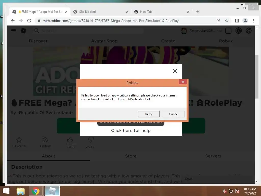The height and width of the screenshot is (196, 261).
Task: Bookmark this page with the star icon
Action: [x=227, y=21]
